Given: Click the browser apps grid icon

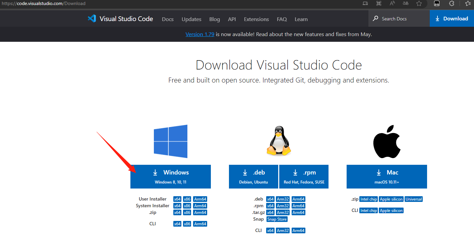Looking at the screenshot, I should pos(379,3).
